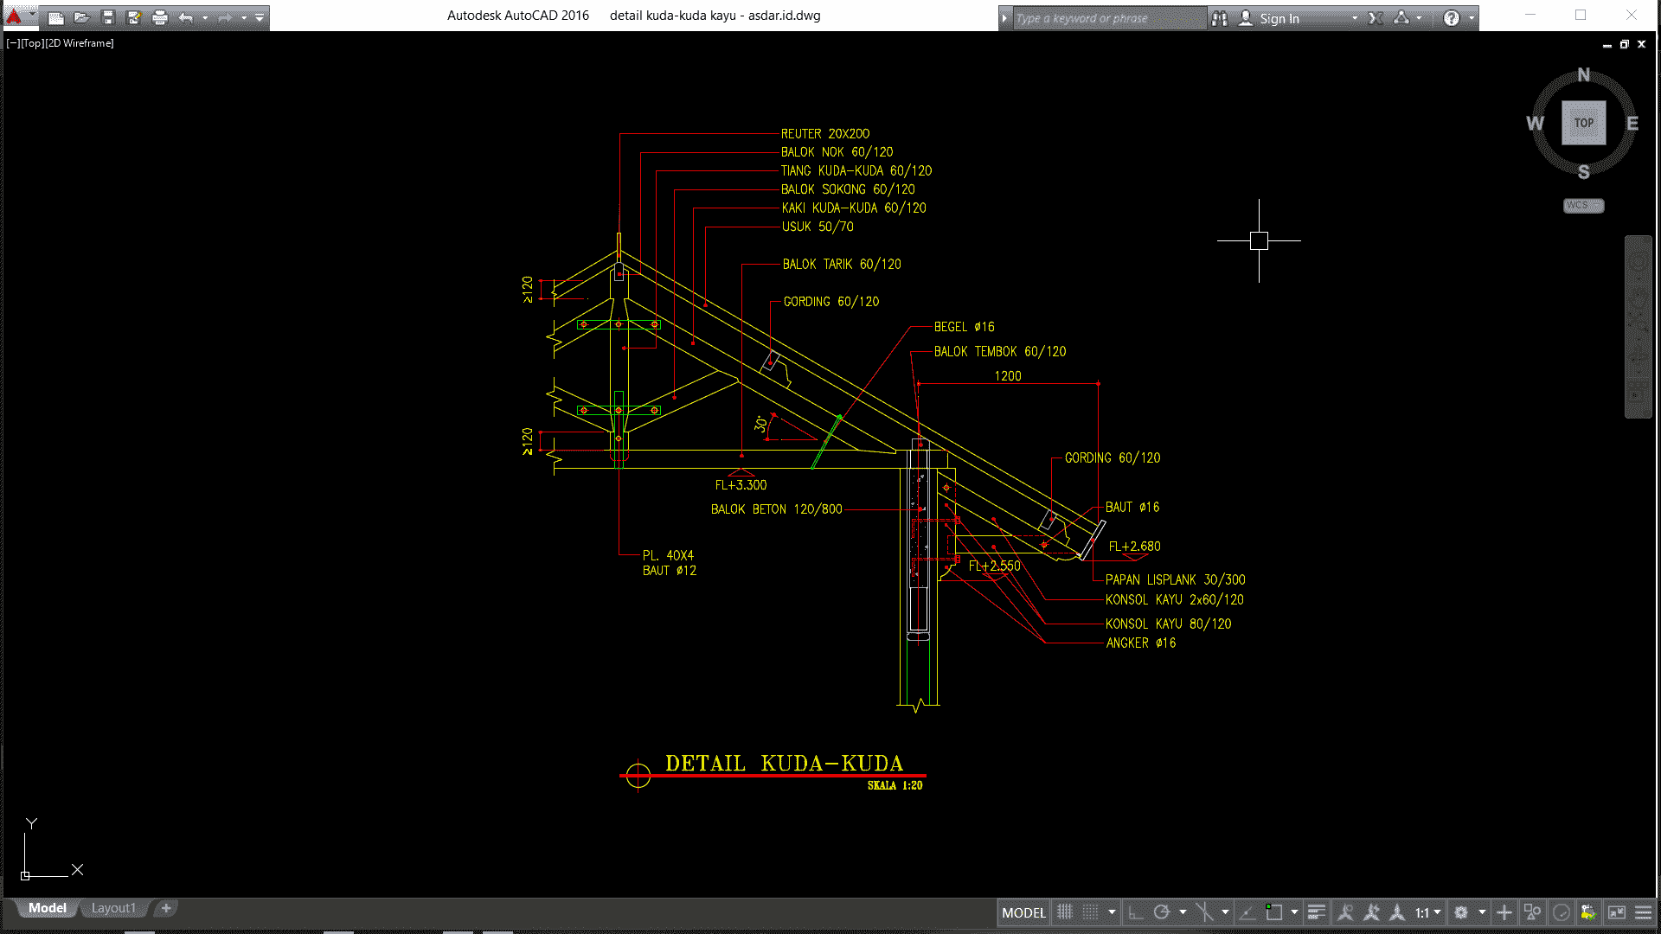Viewport: 1661px width, 934px height.
Task: Click the status bar notification icon with green check
Action: tap(1588, 912)
